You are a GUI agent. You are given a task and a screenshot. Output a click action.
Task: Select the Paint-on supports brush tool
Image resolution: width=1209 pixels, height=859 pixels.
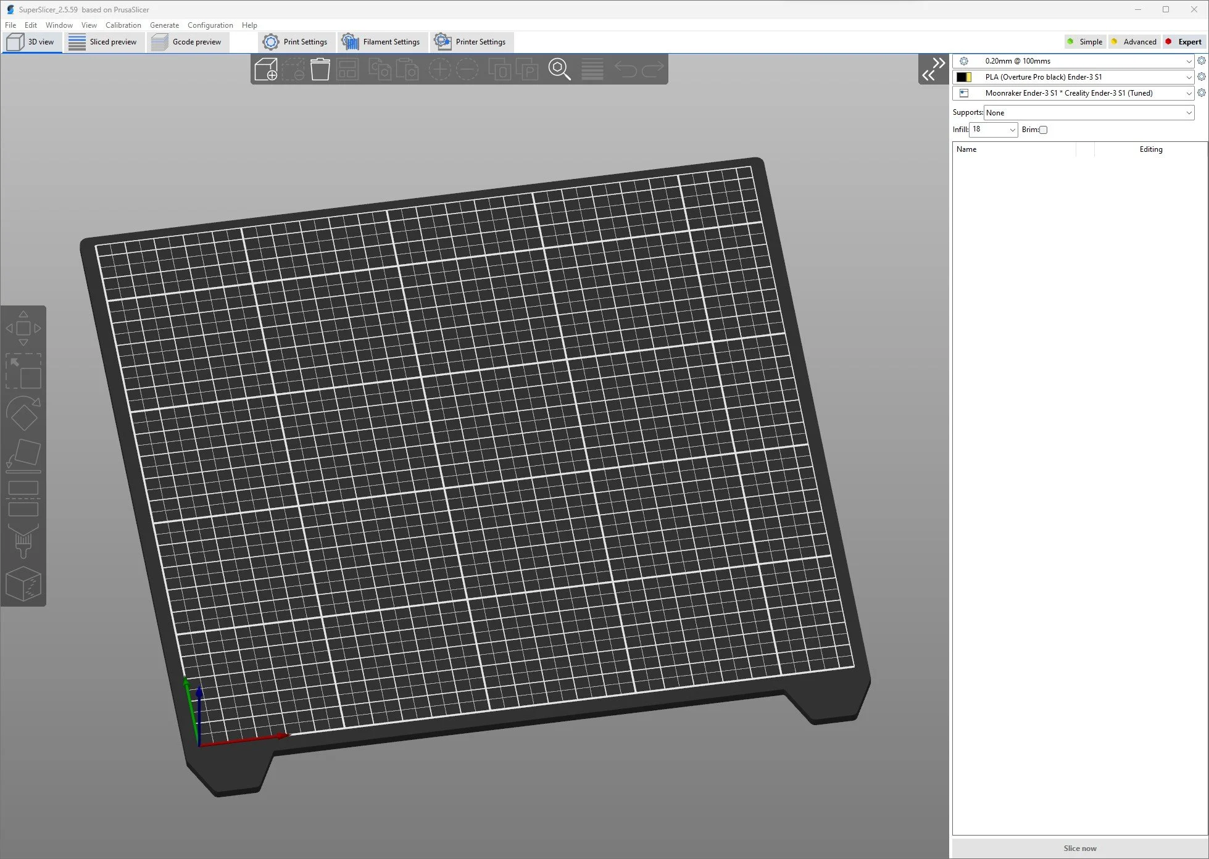click(x=23, y=541)
